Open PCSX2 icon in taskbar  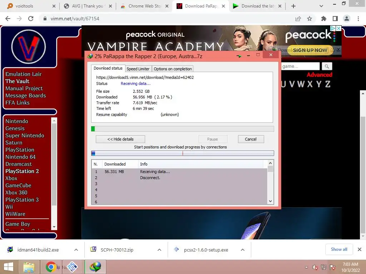click(72, 267)
